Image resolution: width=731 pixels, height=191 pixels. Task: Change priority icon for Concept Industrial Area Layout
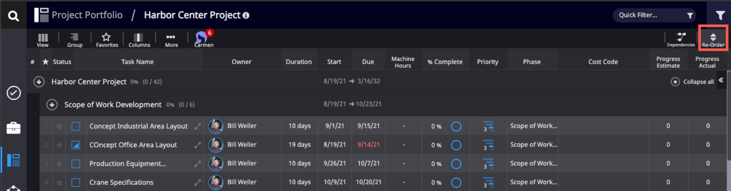[x=488, y=126]
